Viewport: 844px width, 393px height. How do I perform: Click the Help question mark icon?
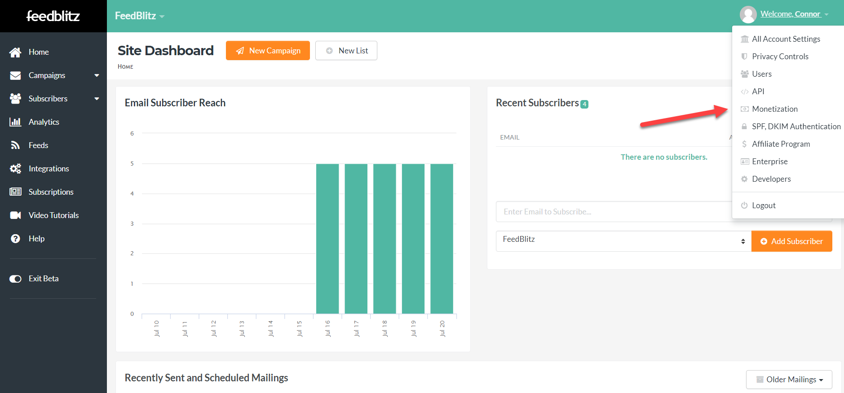click(15, 239)
